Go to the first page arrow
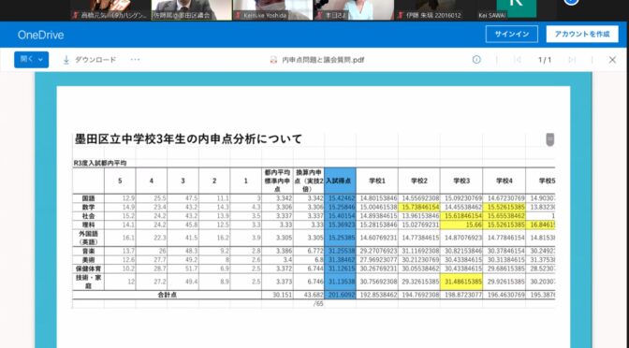 tap(518, 60)
